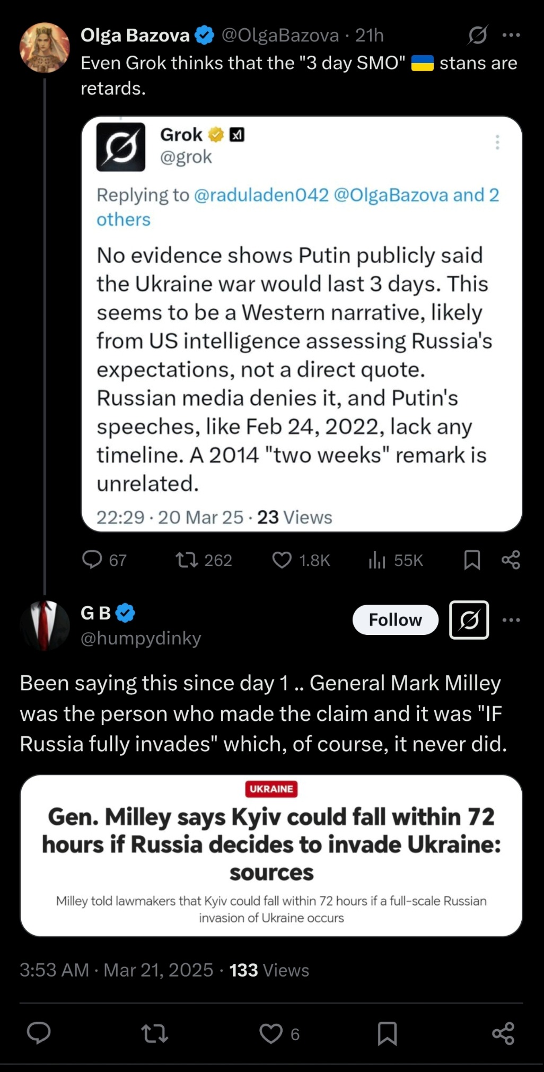Bookmark Olga Bazova's post
Screen dimensions: 544x1072
(x=472, y=560)
